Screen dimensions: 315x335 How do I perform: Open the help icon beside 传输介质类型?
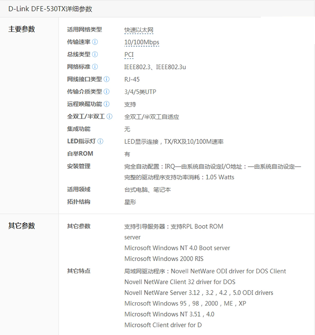point(106,92)
